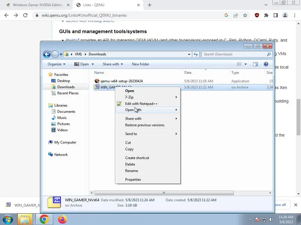Change the view with the view icon
Image resolution: width=301 pixels, height=225 pixels.
[x=239, y=64]
